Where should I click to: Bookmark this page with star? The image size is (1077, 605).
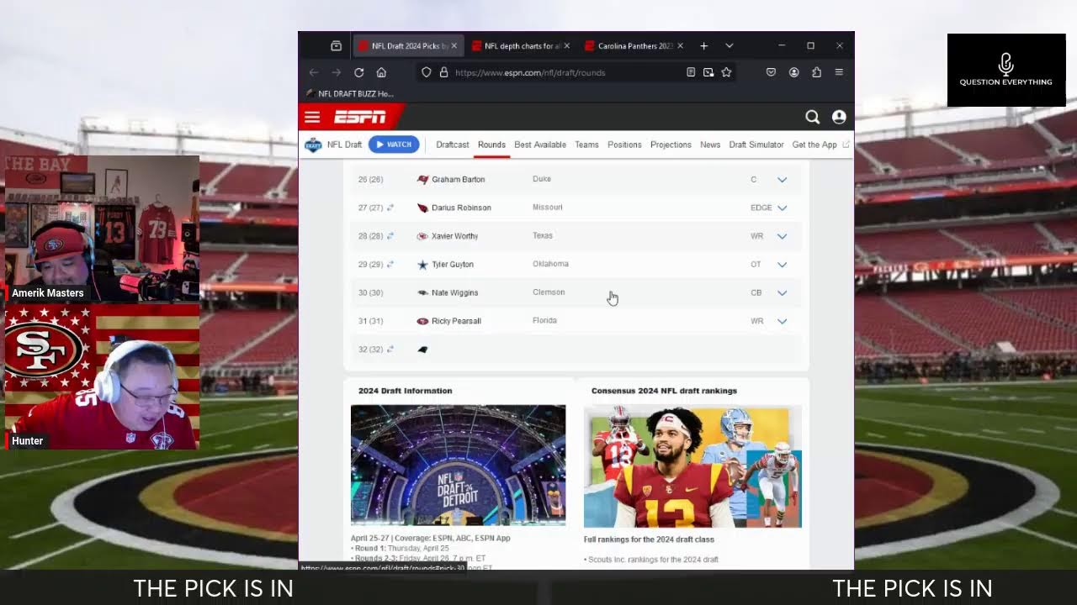tap(726, 72)
